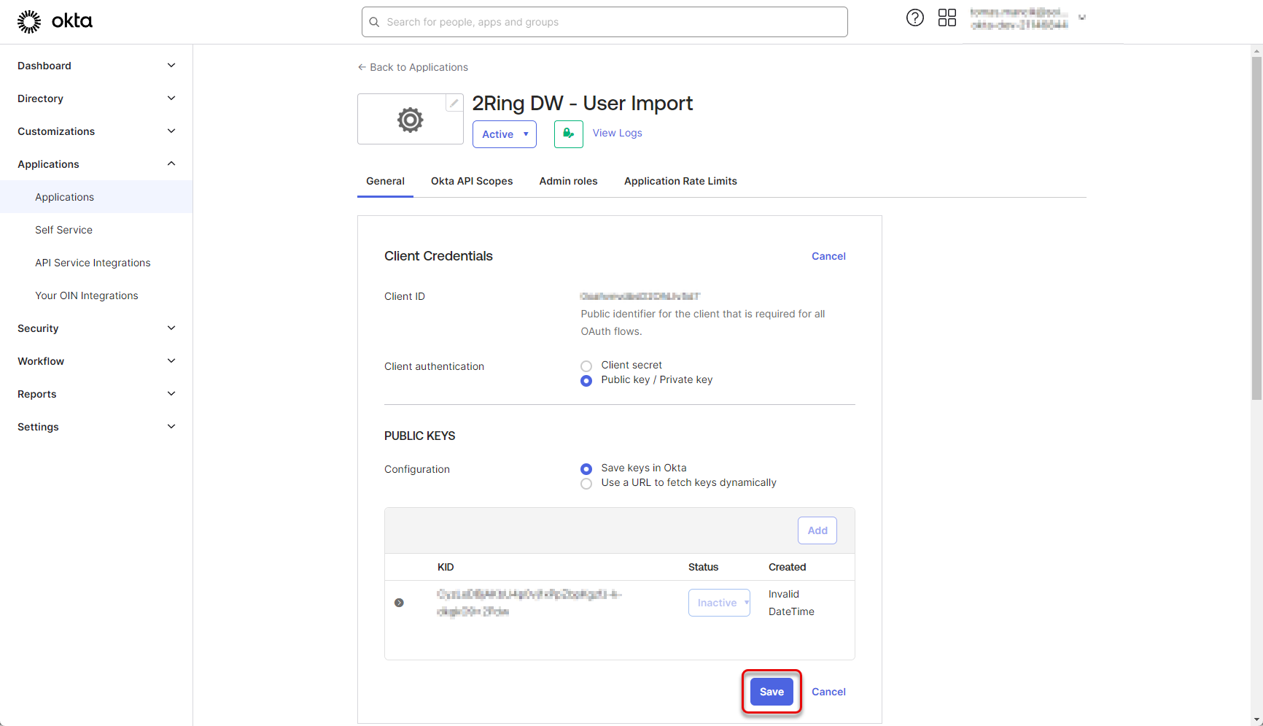Open the apps grid icon

tap(947, 18)
